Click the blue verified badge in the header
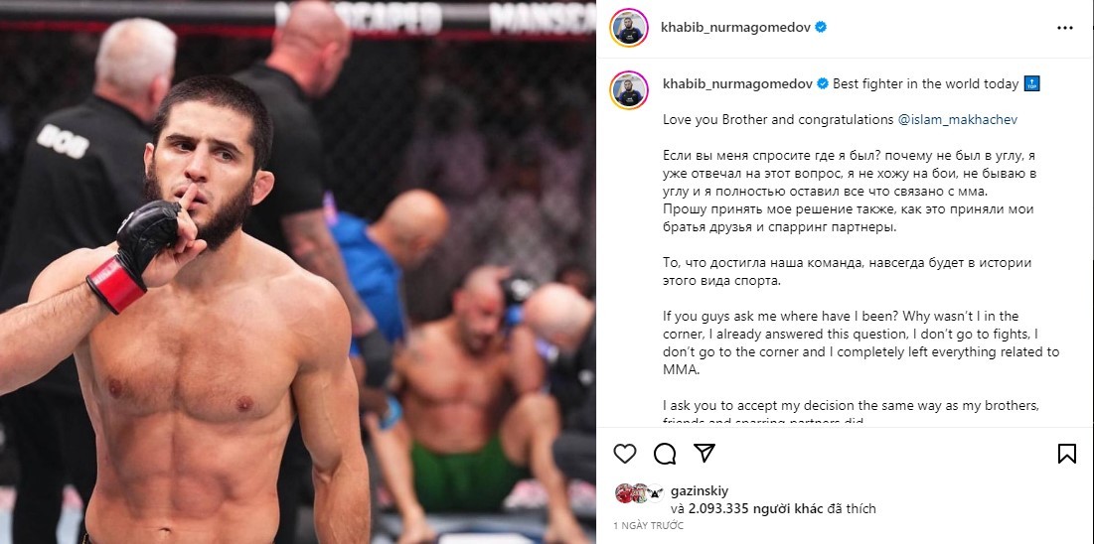 pyautogui.click(x=821, y=27)
